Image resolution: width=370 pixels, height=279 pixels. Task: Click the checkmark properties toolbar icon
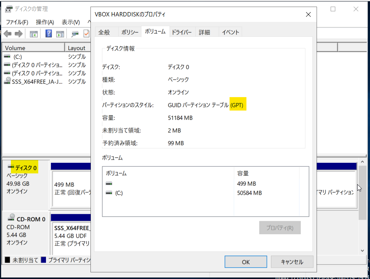[87, 34]
